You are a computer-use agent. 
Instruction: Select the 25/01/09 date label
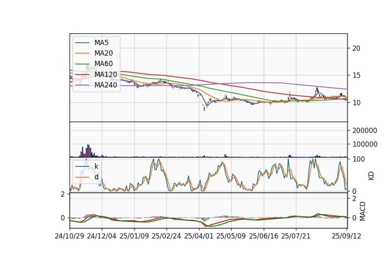tap(134, 236)
